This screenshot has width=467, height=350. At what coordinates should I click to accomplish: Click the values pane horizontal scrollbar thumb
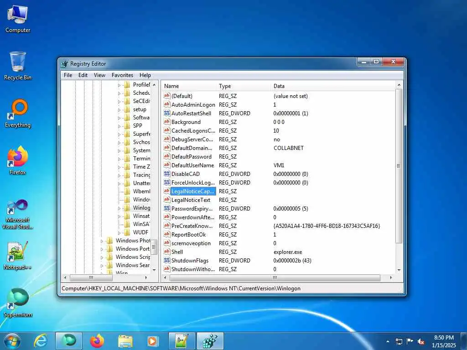pos(275,278)
